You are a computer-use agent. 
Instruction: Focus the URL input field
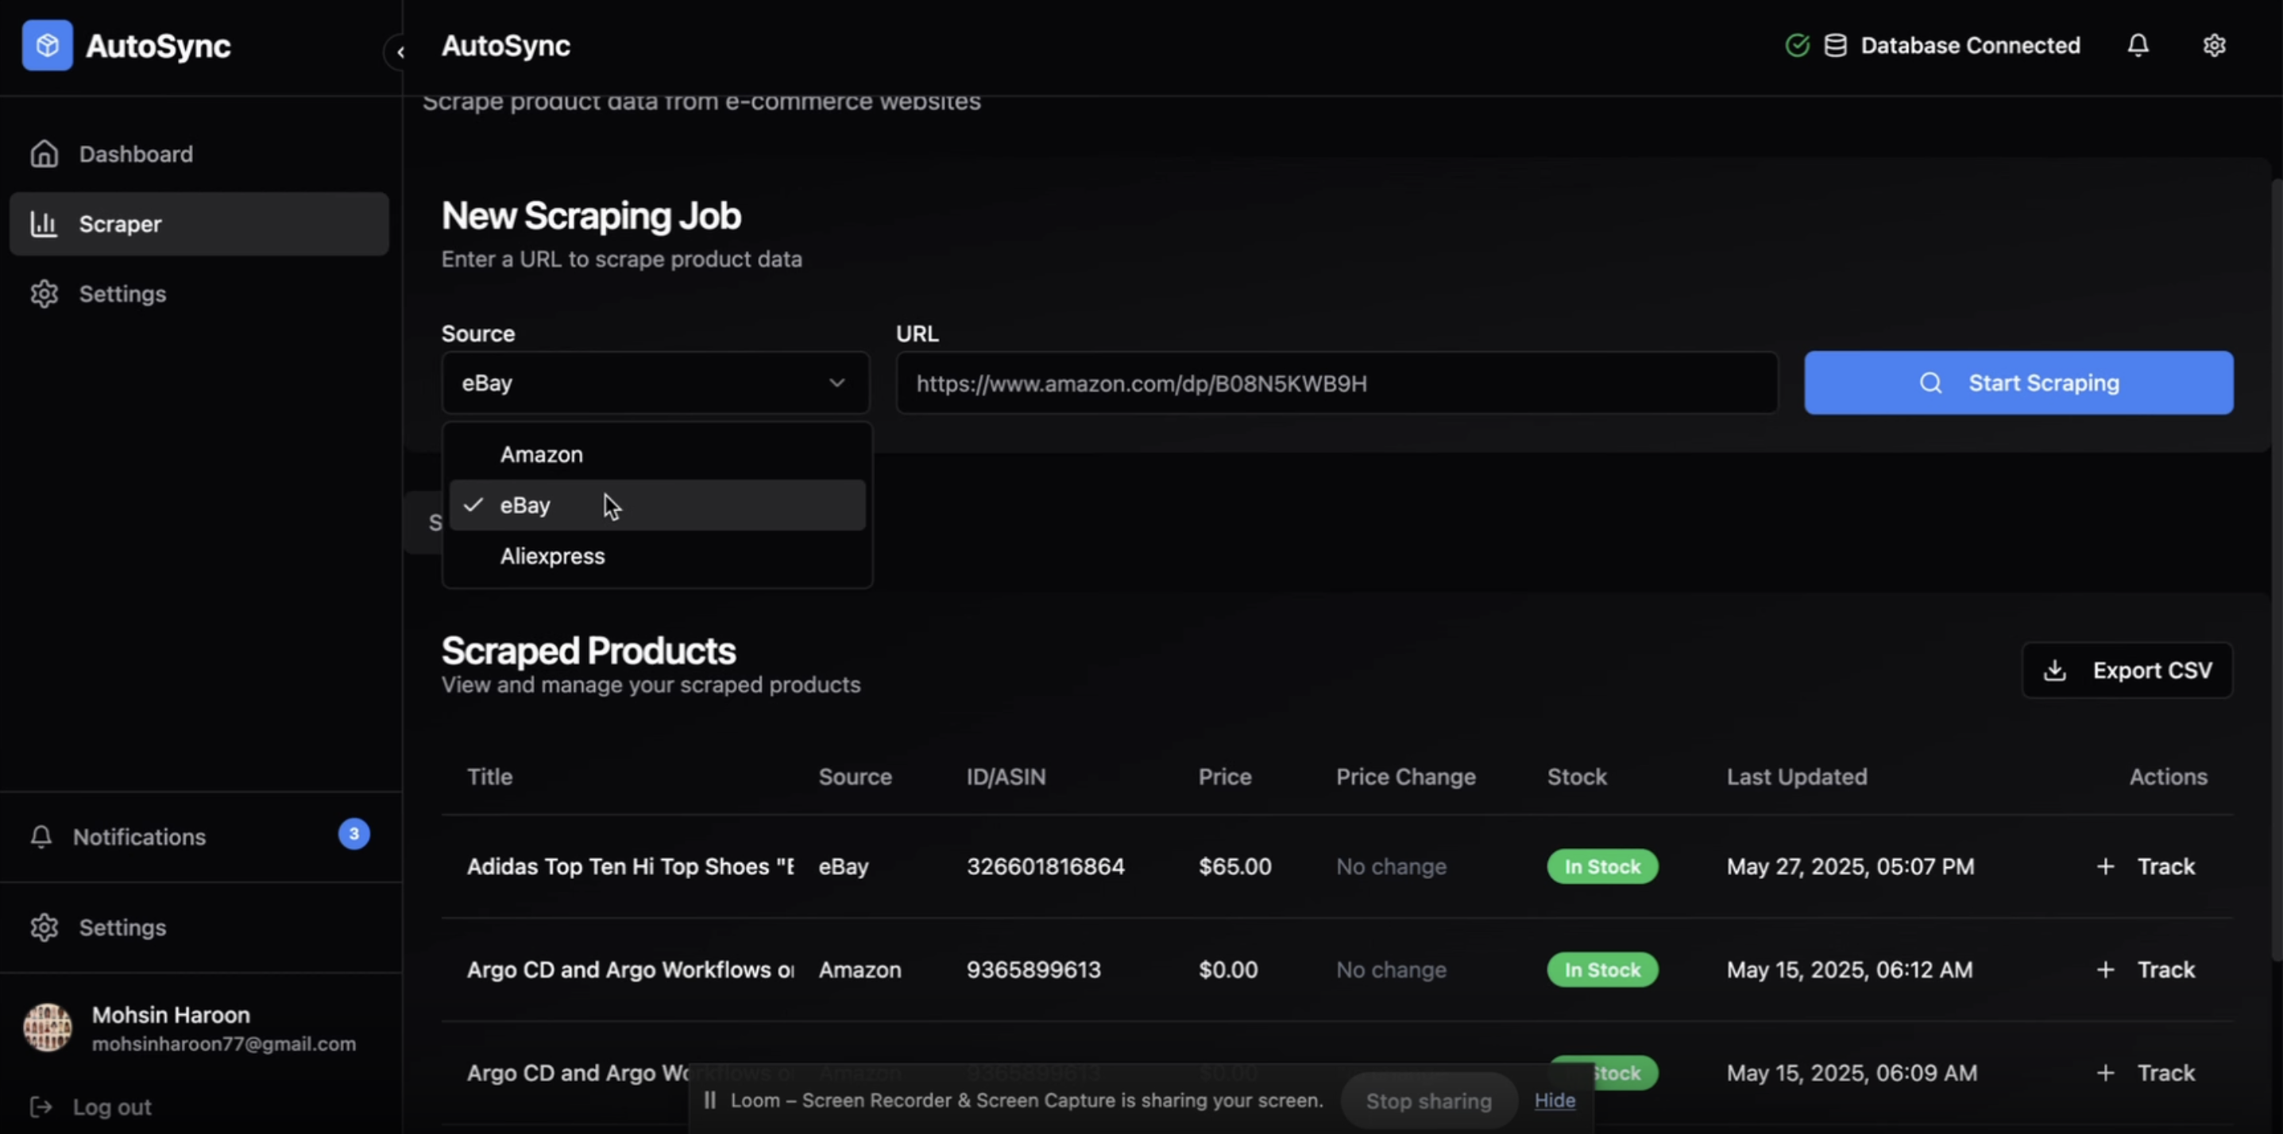[1336, 383]
